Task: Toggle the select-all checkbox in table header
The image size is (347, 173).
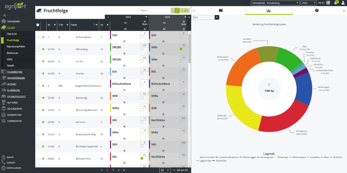Action: click(38, 25)
